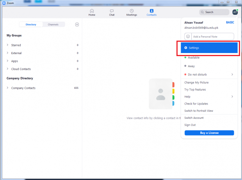242x180 pixels.
Task: Select the Contacts tab icon
Action: tap(151, 11)
